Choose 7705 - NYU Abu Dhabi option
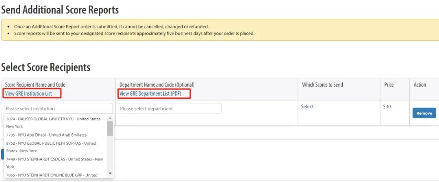Screen dimensions: 439x182 pos(55,135)
